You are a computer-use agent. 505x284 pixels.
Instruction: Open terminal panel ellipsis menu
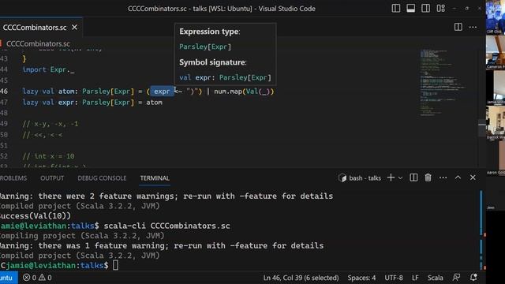point(443,177)
